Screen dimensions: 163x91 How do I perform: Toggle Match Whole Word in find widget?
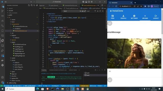click(83, 11)
